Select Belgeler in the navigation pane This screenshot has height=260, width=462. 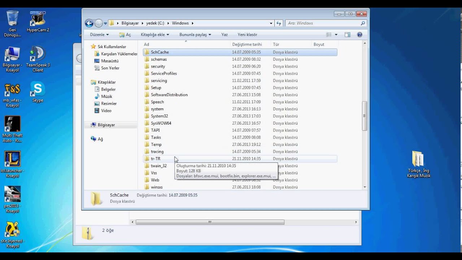(108, 89)
